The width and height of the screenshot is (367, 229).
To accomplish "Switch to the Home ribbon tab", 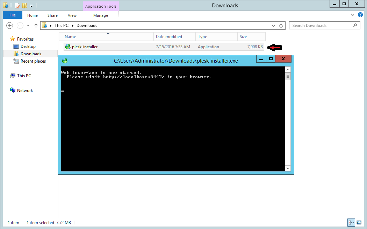I will (32, 15).
